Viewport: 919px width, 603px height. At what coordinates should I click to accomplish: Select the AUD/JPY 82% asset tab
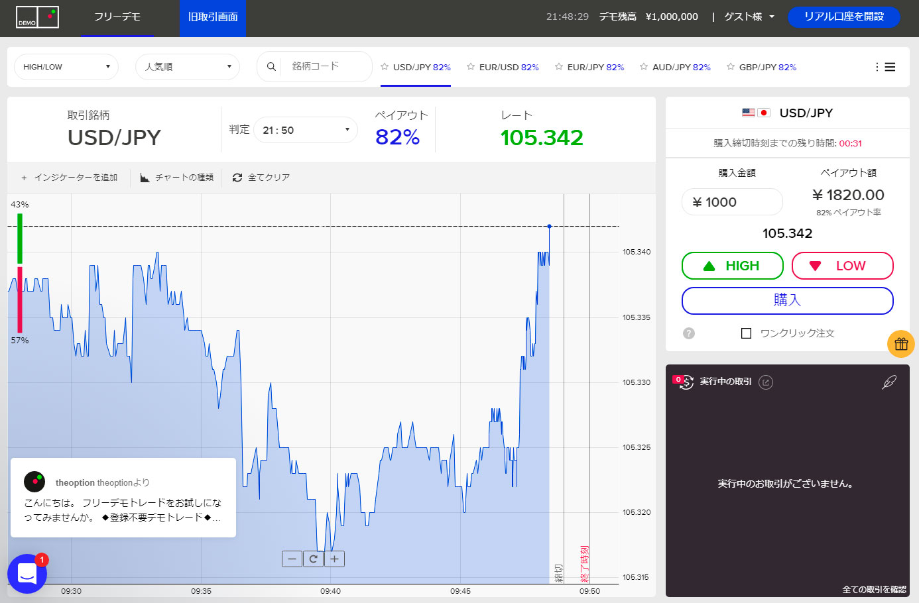[x=675, y=67]
